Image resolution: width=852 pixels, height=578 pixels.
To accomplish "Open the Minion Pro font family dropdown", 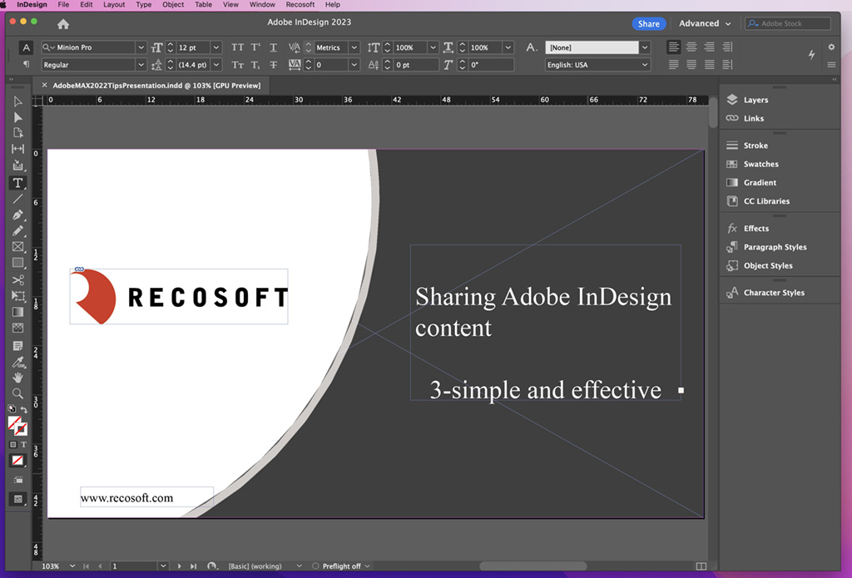I will coord(140,47).
